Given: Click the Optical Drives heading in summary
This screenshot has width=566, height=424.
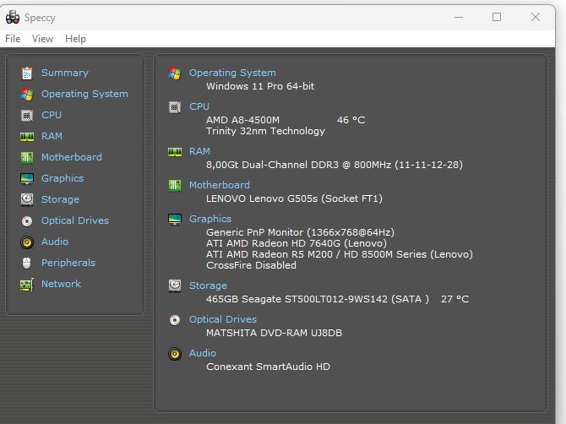Looking at the screenshot, I should tap(223, 319).
